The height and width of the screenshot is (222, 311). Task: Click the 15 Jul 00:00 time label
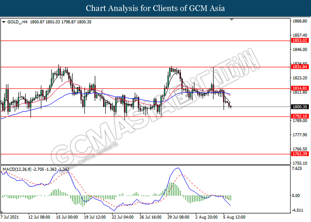(x=67, y=217)
